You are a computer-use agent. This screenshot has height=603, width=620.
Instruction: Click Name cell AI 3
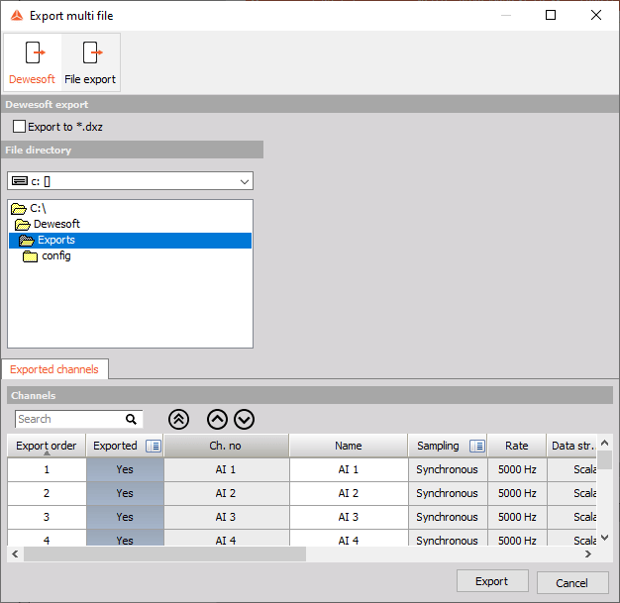(x=349, y=517)
